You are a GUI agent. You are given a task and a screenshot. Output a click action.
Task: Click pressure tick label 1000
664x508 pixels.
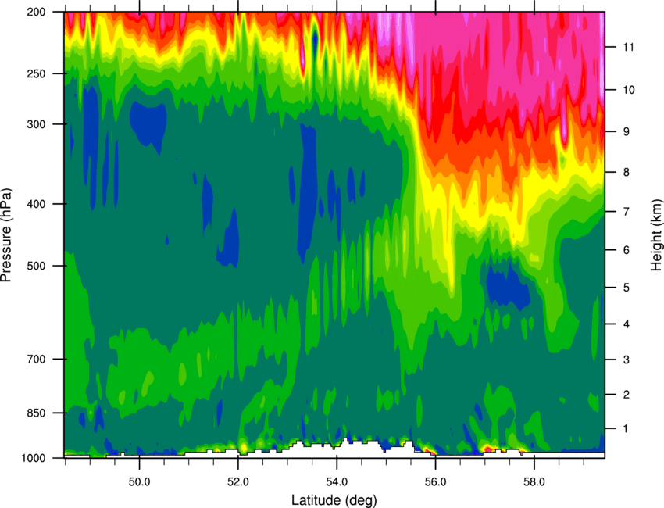pos(34,458)
